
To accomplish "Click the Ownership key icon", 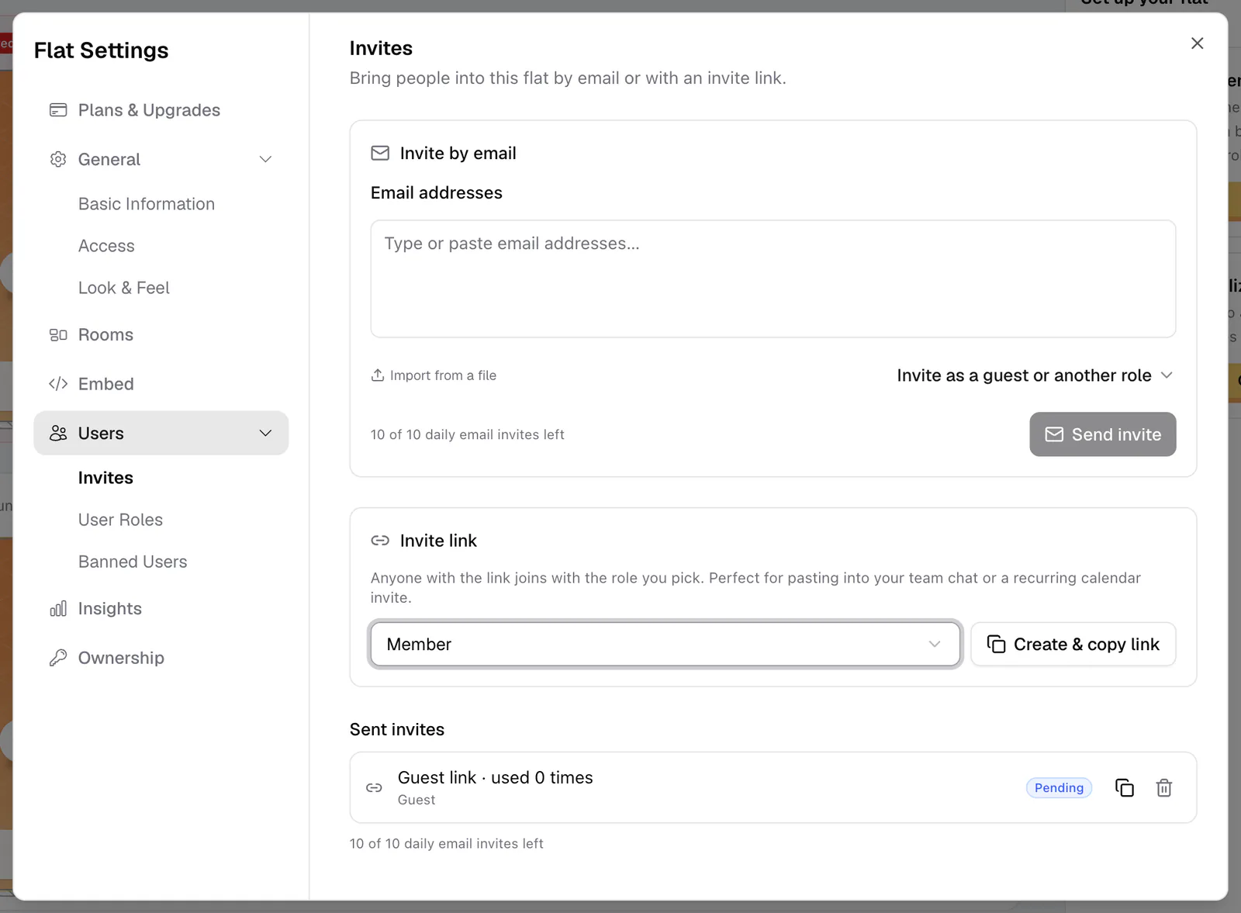I will (x=58, y=658).
